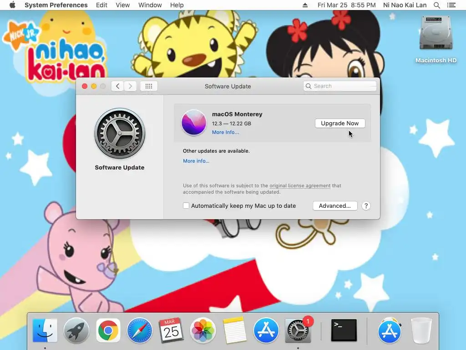Image resolution: width=466 pixels, height=350 pixels.
Task: Open Google Chrome from the Dock
Action: 108,330
